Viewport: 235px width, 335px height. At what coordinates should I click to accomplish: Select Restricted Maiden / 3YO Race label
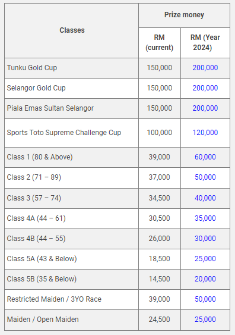[x=54, y=299]
